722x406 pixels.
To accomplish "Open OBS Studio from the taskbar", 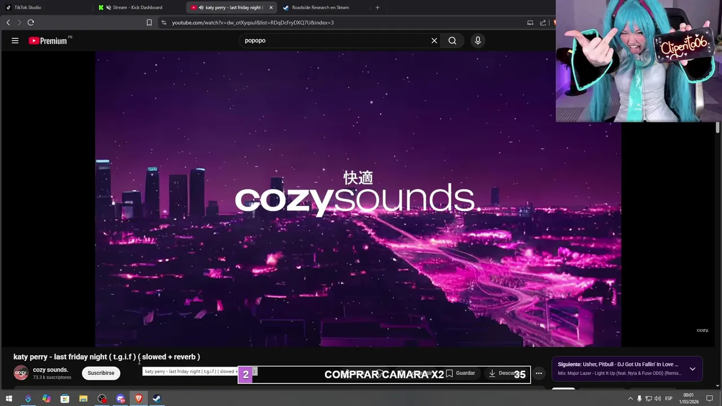I will pyautogui.click(x=102, y=399).
